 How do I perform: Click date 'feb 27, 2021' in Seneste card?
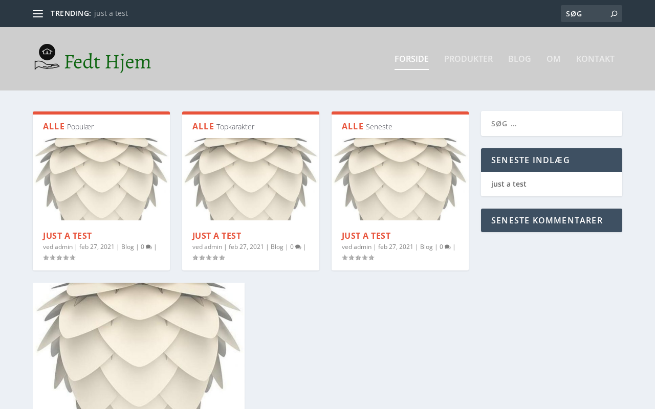[x=396, y=247]
